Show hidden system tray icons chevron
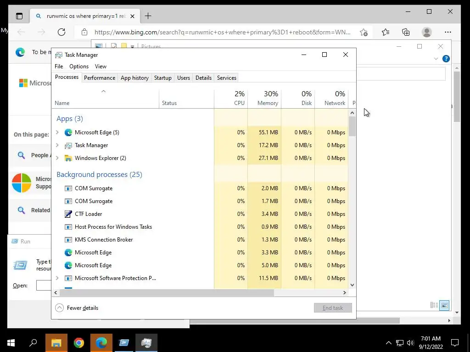Screen dimensions: 470x352 point(388,343)
